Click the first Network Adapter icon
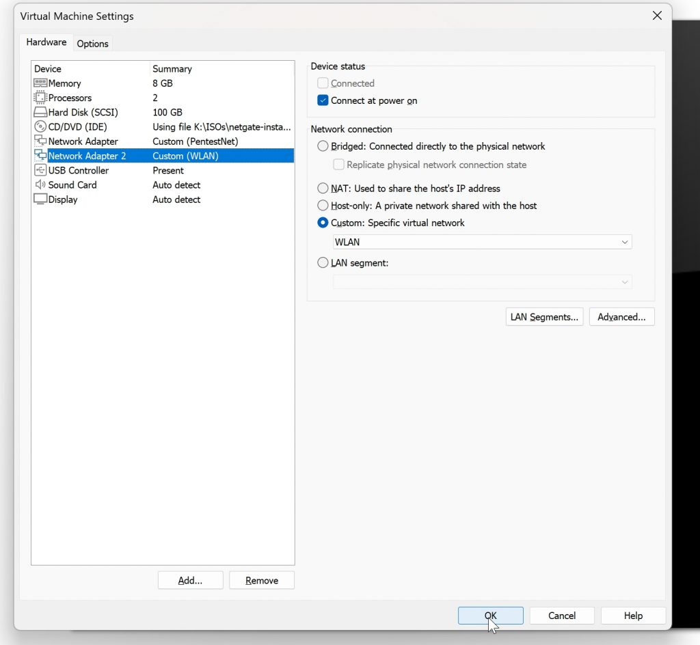The image size is (700, 645). 40,141
